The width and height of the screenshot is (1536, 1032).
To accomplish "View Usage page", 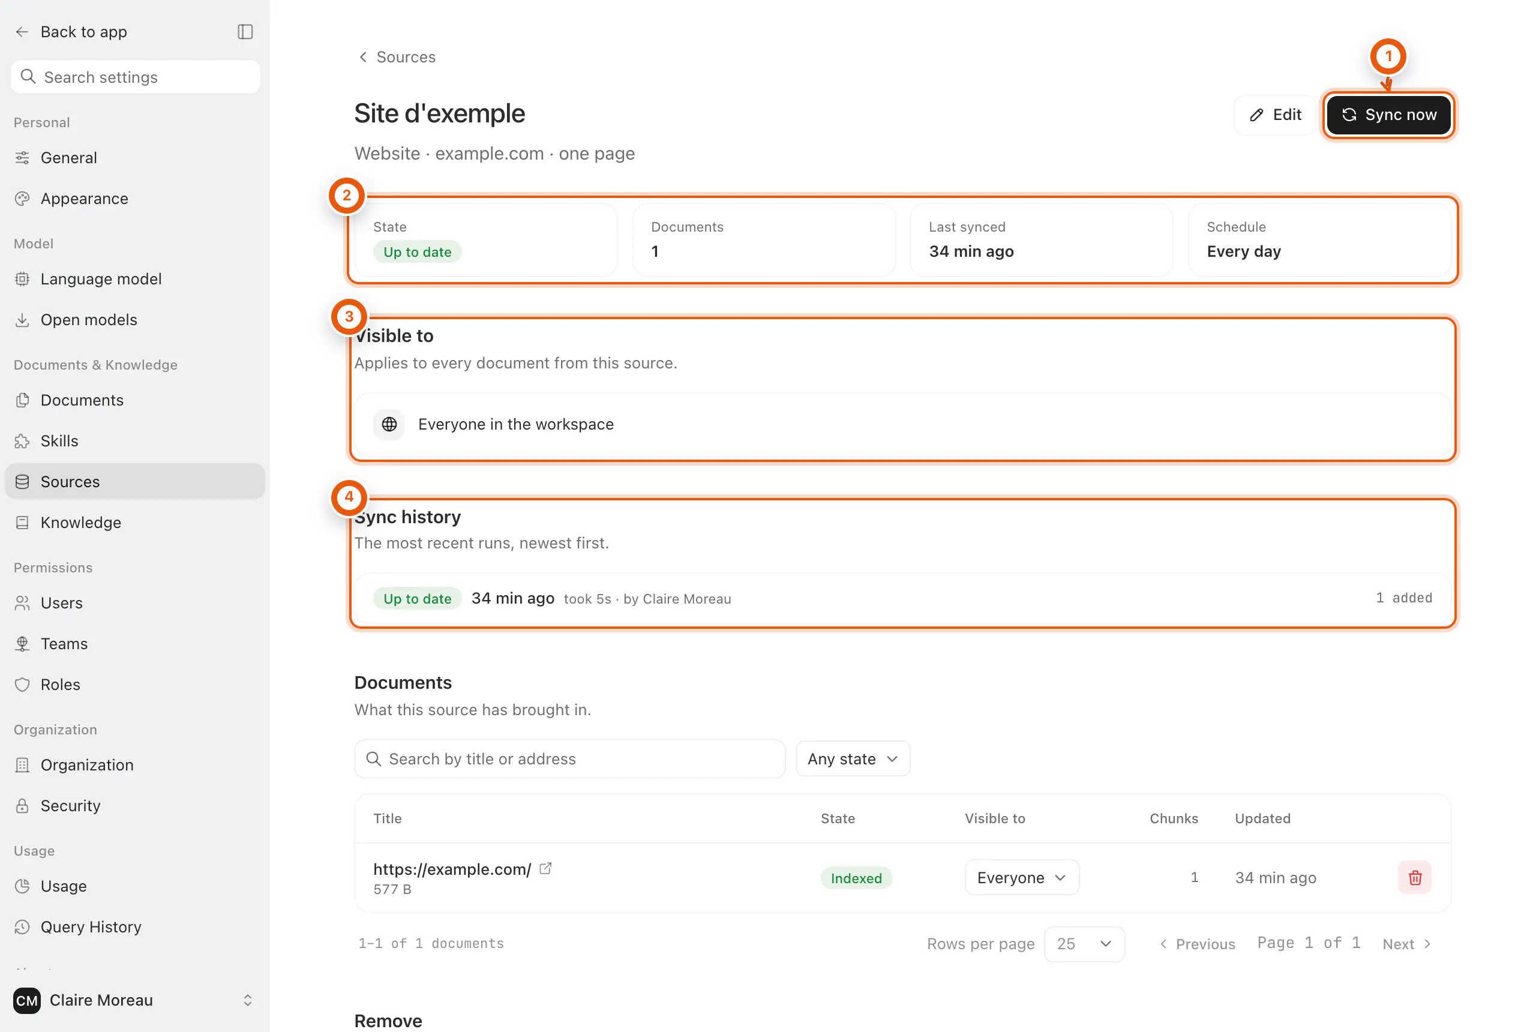I will point(135,886).
